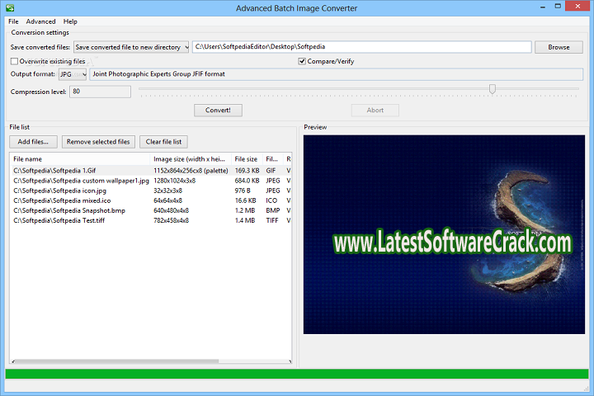
Task: Expand the Save converted files dropdown
Action: tap(131, 47)
